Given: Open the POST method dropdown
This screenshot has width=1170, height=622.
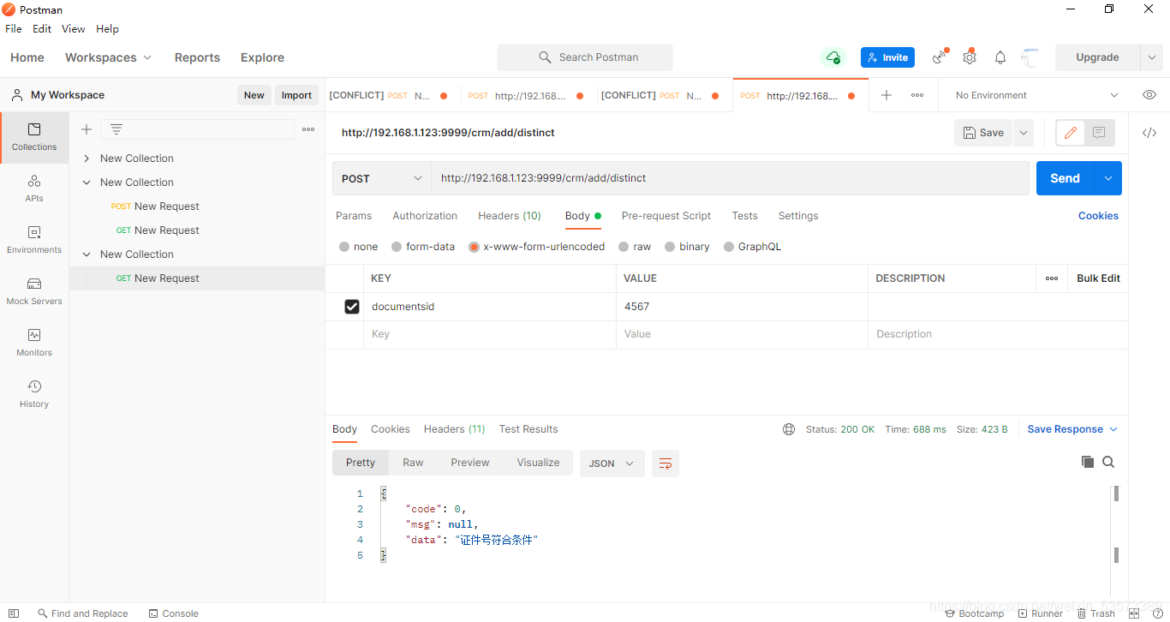Looking at the screenshot, I should coord(382,178).
